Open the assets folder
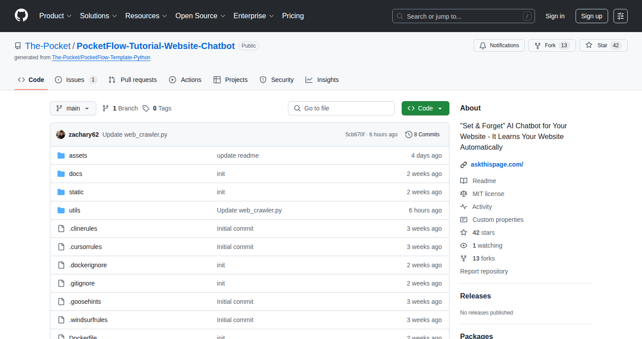 (78, 155)
